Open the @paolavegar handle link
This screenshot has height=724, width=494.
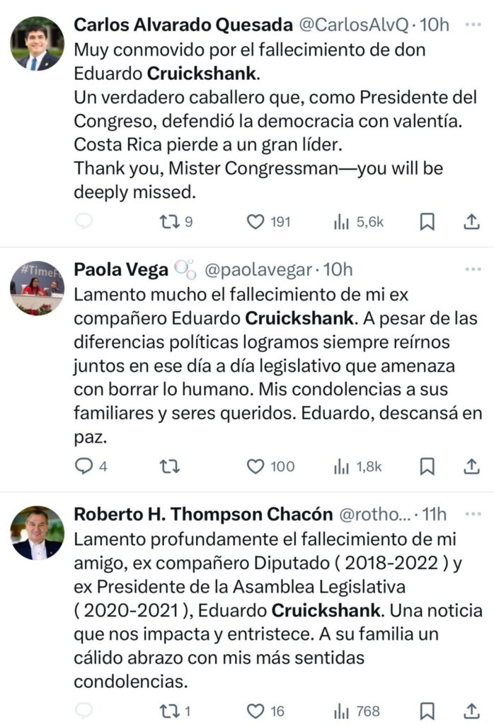[258, 269]
